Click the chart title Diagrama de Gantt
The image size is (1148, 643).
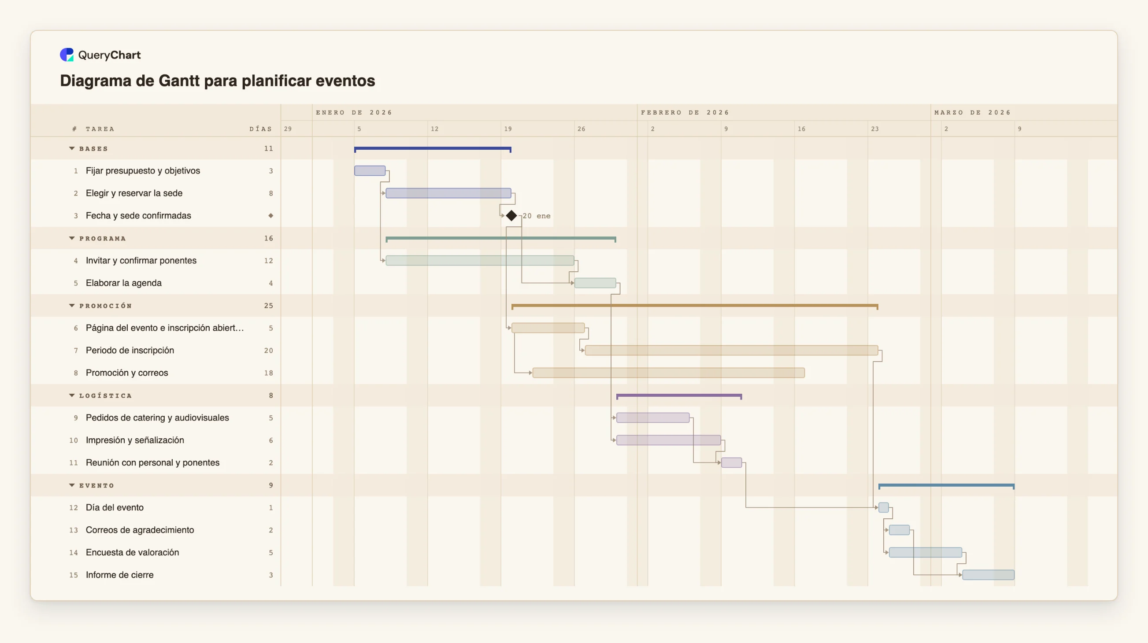click(x=218, y=81)
